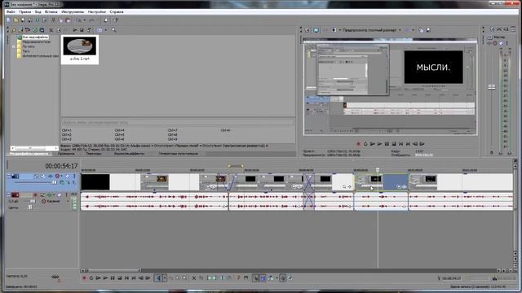Open the Auto Ripple mode dropdown arrow
This screenshot has height=293, width=522.
tap(277, 278)
